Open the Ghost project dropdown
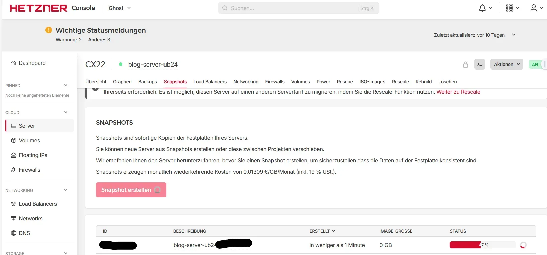This screenshot has width=547, height=255. tap(120, 8)
